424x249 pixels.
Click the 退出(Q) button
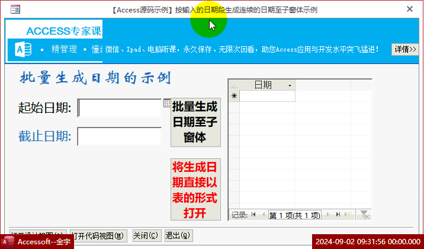[x=179, y=236]
